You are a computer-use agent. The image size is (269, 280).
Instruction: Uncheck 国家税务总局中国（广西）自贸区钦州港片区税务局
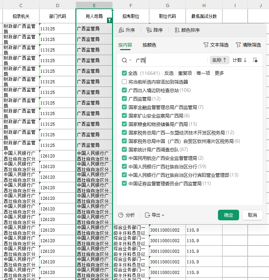[x=124, y=141]
